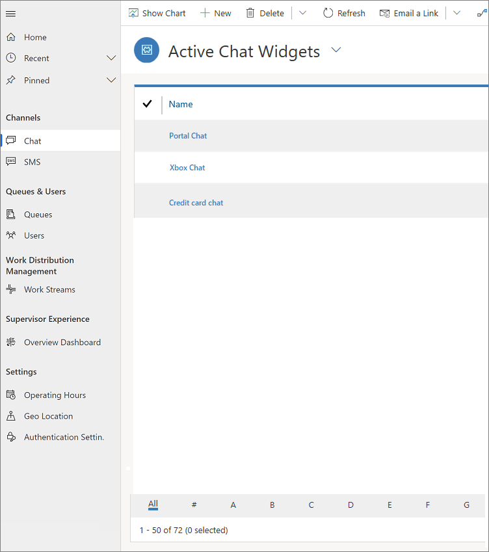The width and height of the screenshot is (489, 552).
Task: Click the Email a Link icon
Action: coord(385,13)
